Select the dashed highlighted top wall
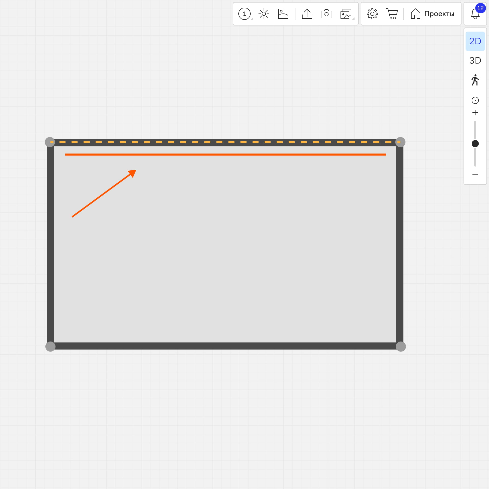This screenshot has height=489, width=489. (x=225, y=142)
